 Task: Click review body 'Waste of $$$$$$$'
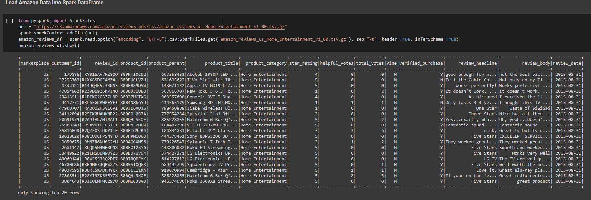[530, 108]
